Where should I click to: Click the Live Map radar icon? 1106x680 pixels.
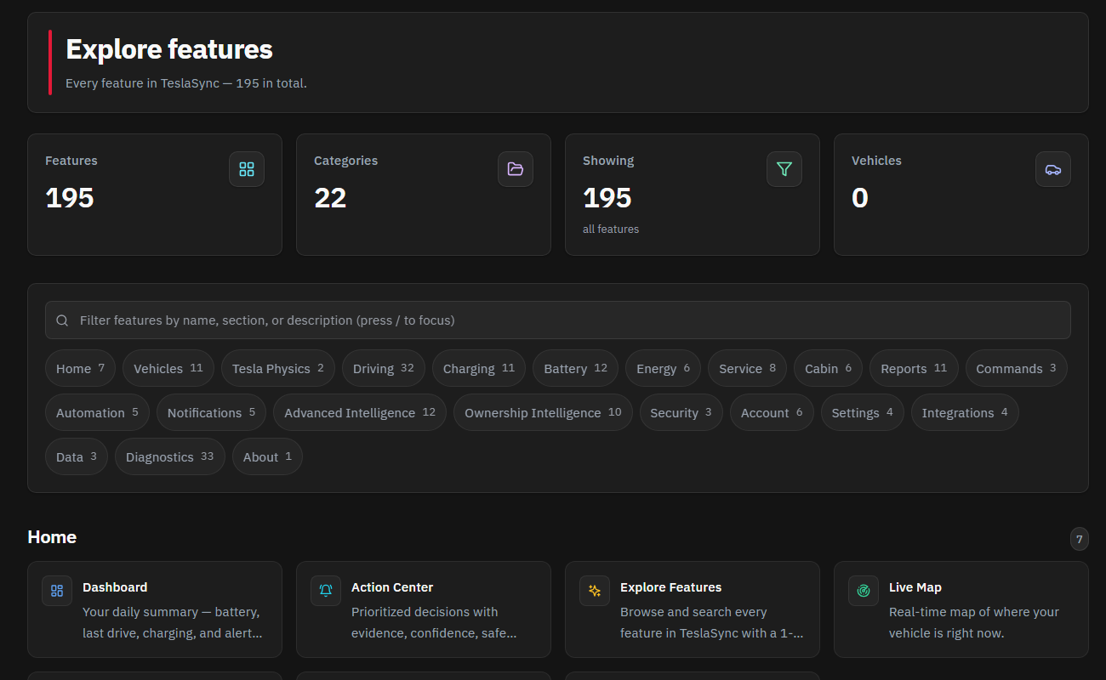(864, 591)
